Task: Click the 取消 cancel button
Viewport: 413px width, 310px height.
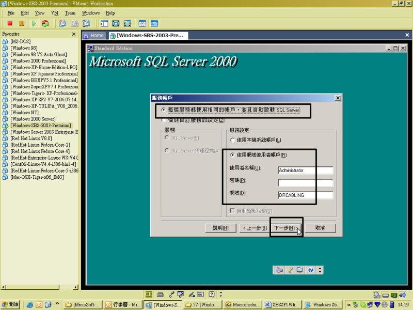Action: [x=320, y=228]
